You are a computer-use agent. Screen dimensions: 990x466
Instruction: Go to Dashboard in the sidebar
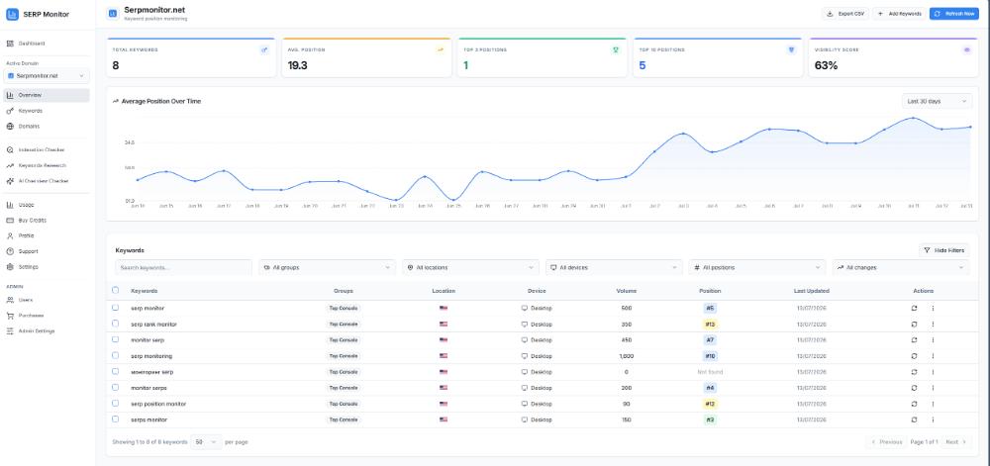(47, 44)
